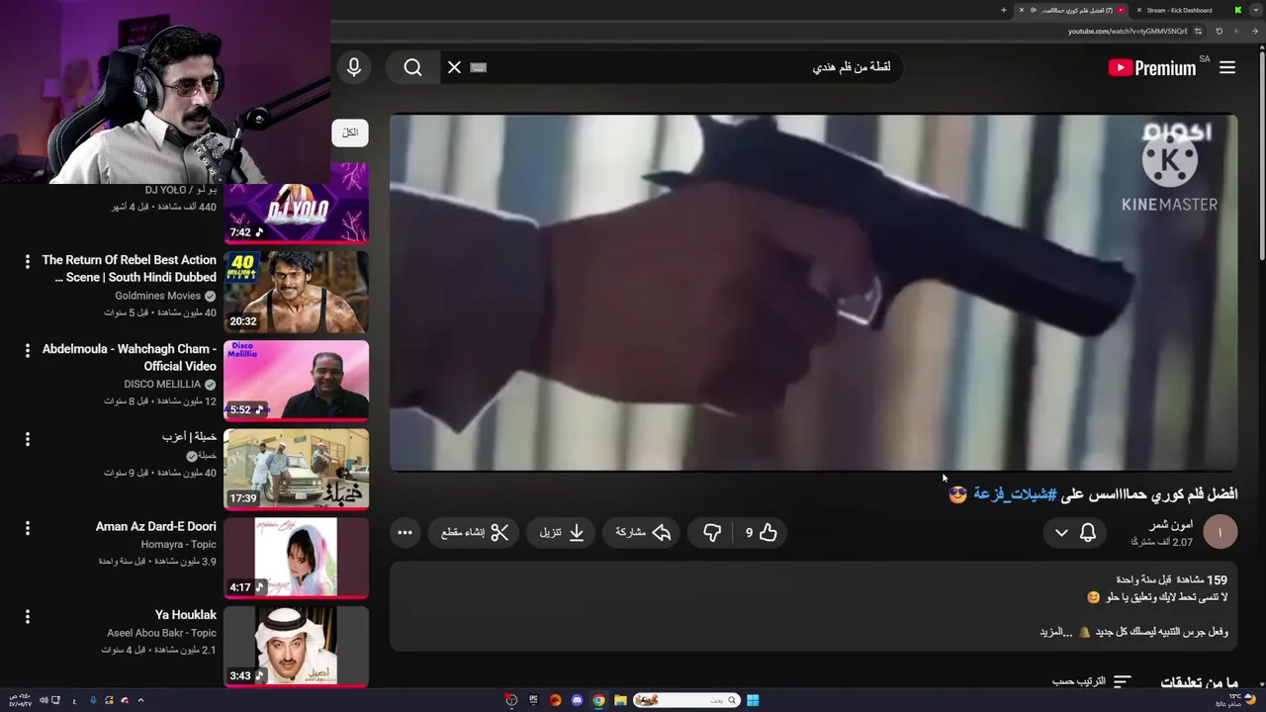Click the YouTube voice search microphone icon
This screenshot has height=712, width=1266.
[x=354, y=67]
